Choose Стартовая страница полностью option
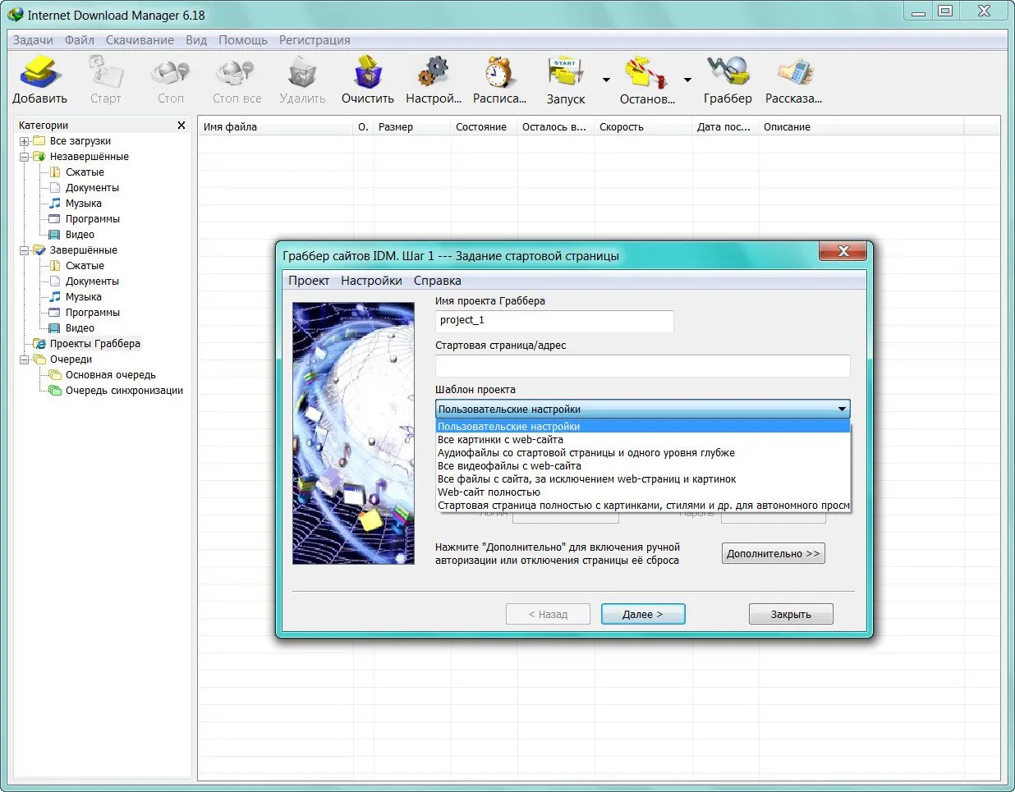Viewport: 1015px width, 792px height. 643,506
